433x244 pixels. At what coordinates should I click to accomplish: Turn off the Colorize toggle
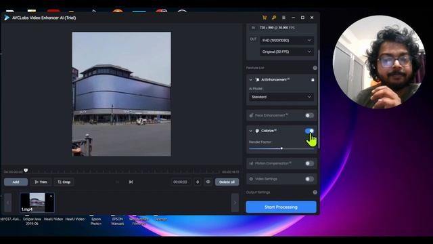coord(309,131)
